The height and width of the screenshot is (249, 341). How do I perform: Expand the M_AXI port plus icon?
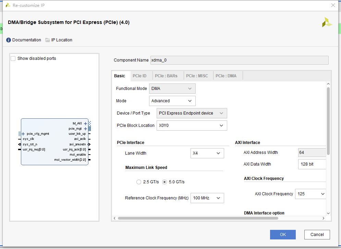[x=85, y=123]
